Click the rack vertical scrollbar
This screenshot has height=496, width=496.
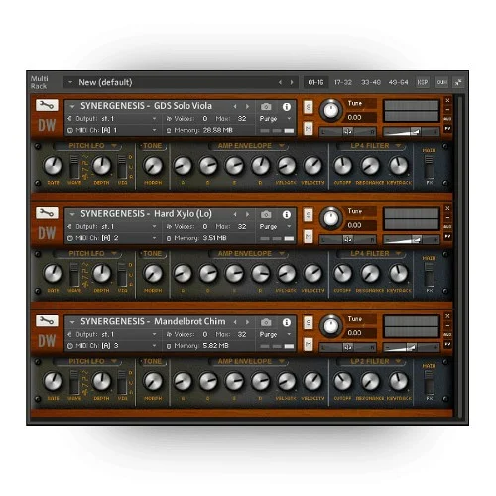coord(459,256)
